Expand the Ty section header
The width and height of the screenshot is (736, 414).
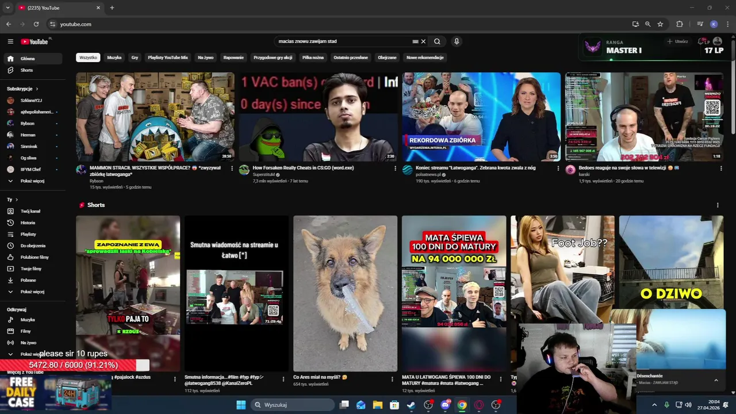coord(11,200)
